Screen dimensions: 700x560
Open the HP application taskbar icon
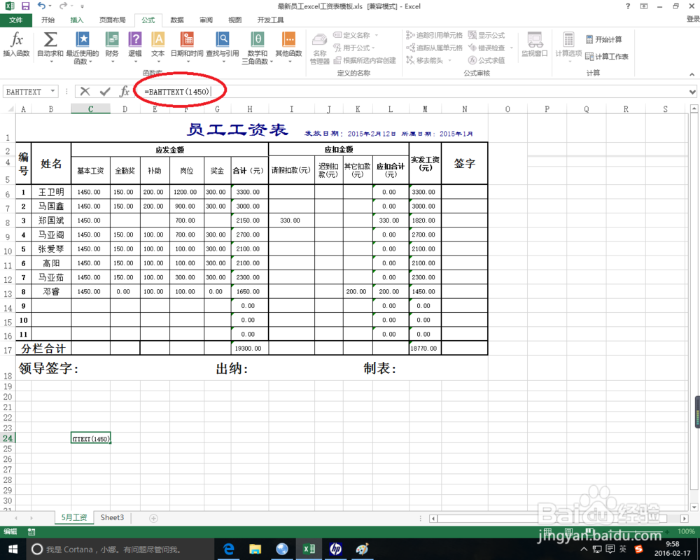pyautogui.click(x=336, y=549)
